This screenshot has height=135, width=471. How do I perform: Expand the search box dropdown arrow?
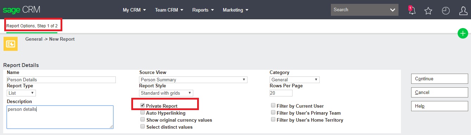[x=392, y=10]
